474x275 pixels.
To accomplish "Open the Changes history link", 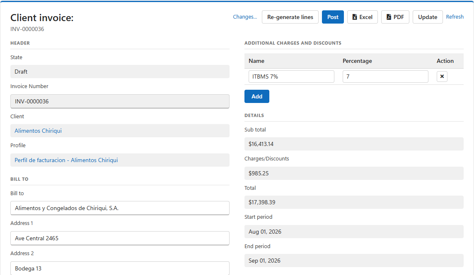I will [245, 17].
